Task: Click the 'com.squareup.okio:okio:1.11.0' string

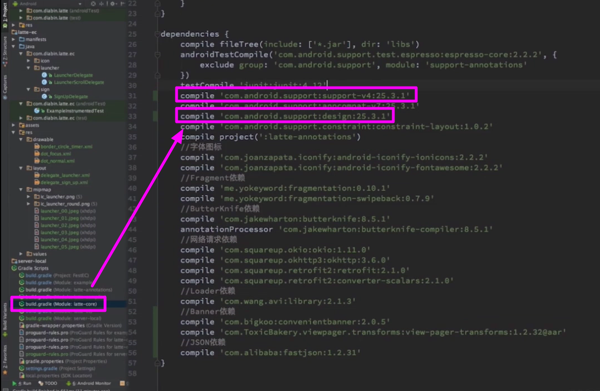Action: (295, 250)
